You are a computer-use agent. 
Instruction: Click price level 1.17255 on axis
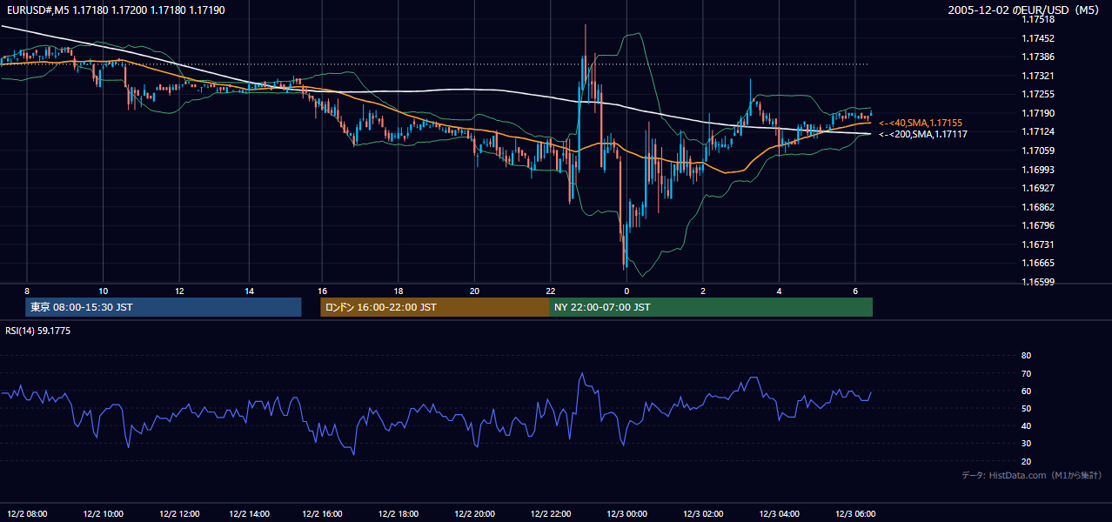click(1037, 94)
